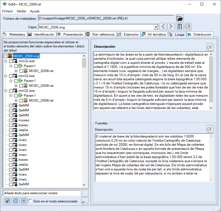Click the deselect all nodes X button
The width and height of the screenshot is (221, 212).
point(24,201)
